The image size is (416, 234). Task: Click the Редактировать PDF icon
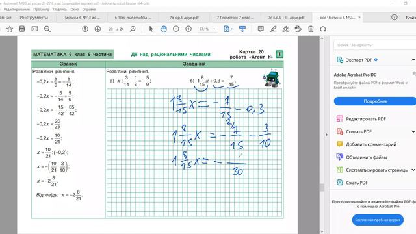[339, 118]
